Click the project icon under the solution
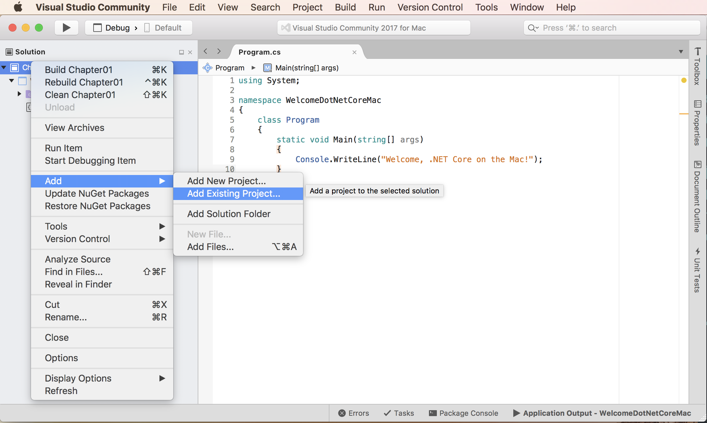707x423 pixels. click(22, 81)
